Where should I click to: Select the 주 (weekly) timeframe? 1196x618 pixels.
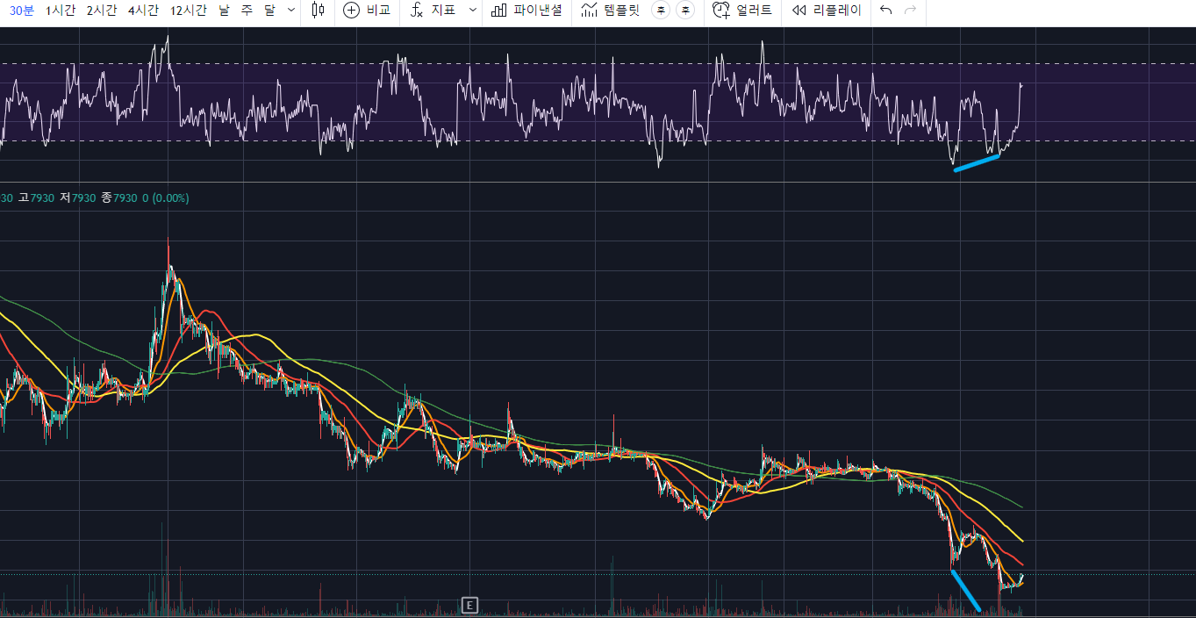(247, 11)
